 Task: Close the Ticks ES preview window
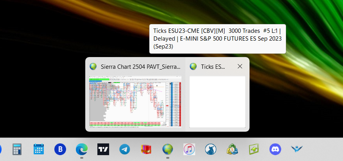[240, 66]
